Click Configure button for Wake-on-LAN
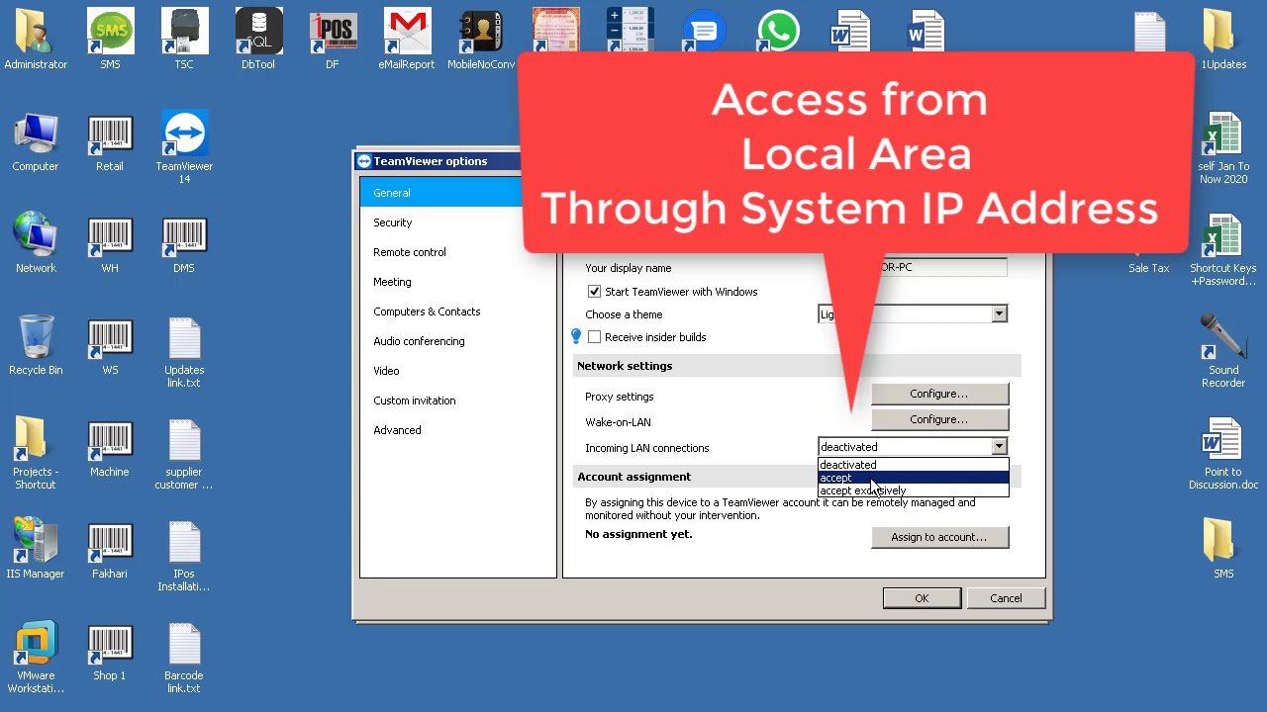Image resolution: width=1267 pixels, height=712 pixels. click(939, 419)
